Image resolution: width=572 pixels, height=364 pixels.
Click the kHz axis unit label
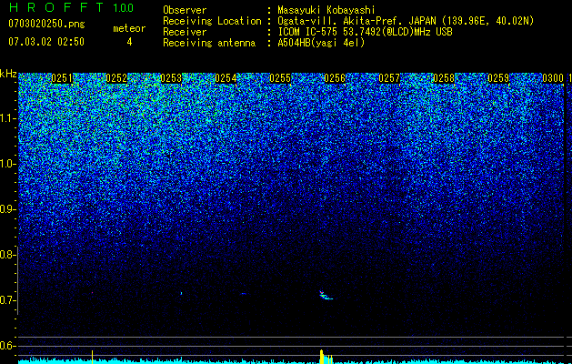click(x=8, y=74)
